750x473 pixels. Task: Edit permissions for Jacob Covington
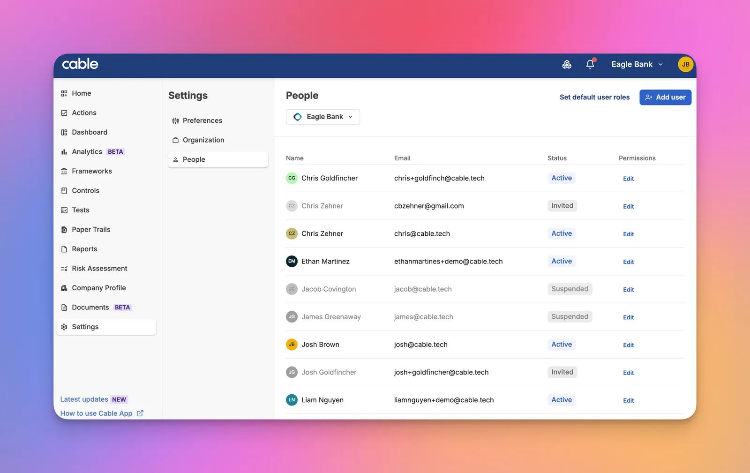click(x=628, y=290)
